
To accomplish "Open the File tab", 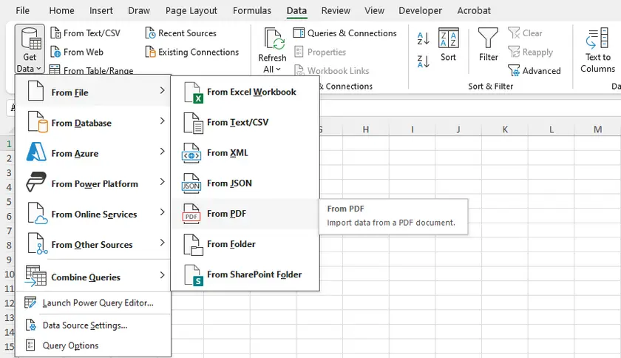I will (x=23, y=10).
